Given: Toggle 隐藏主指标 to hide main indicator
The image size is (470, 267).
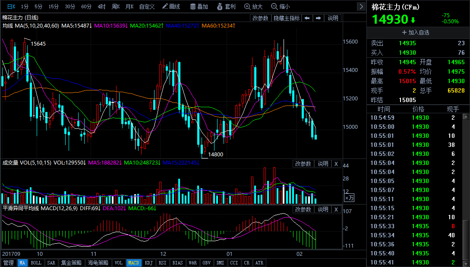Looking at the screenshot, I should 287,18.
